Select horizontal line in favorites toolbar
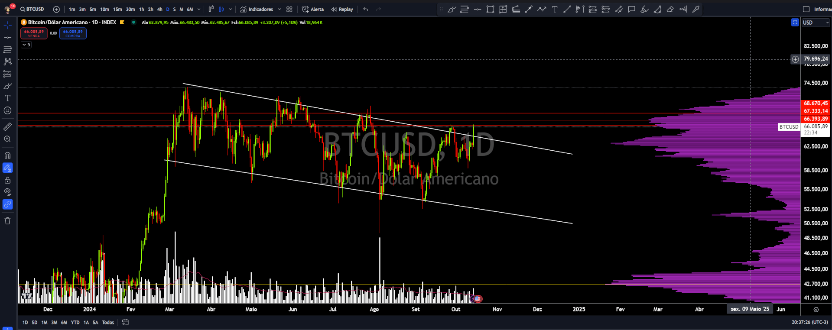The image size is (832, 330). pos(478,9)
